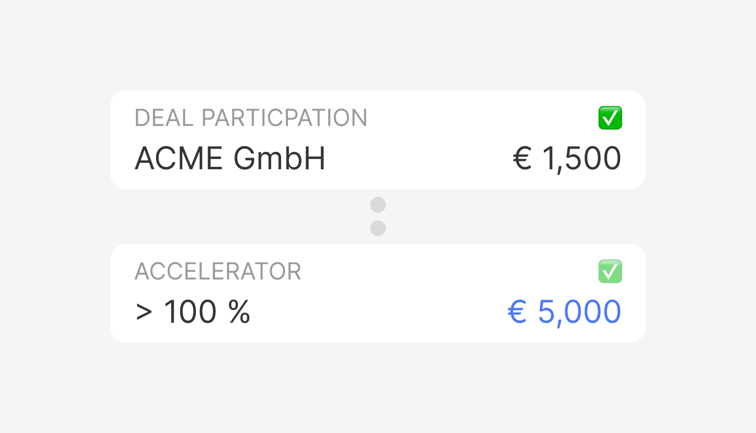Open the blue 5,000 figure
Viewport: 756px width, 433px height.
pyautogui.click(x=579, y=312)
